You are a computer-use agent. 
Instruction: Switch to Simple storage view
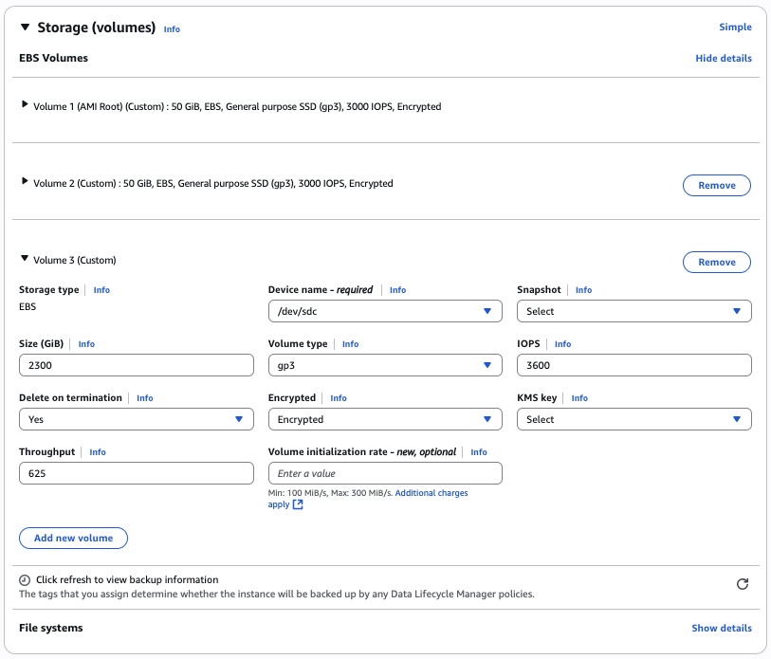pos(735,27)
